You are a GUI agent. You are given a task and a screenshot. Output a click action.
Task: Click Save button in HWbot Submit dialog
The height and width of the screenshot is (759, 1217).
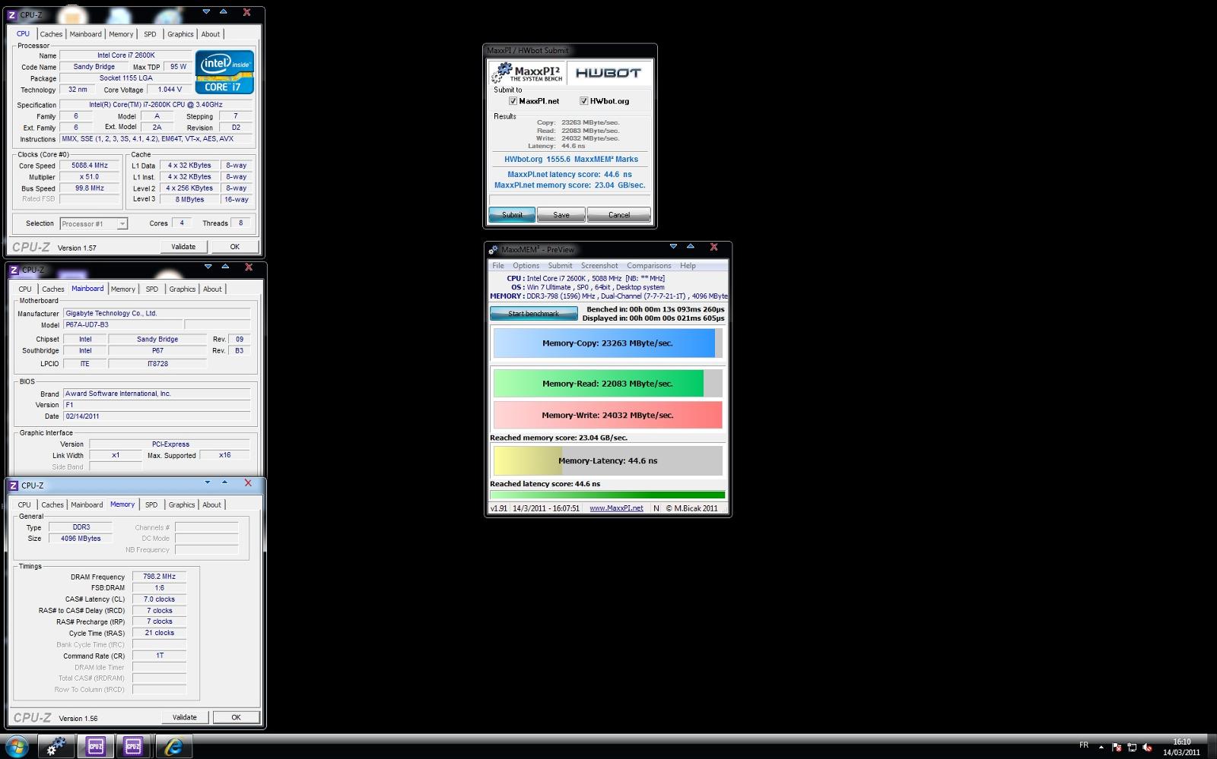[561, 215]
